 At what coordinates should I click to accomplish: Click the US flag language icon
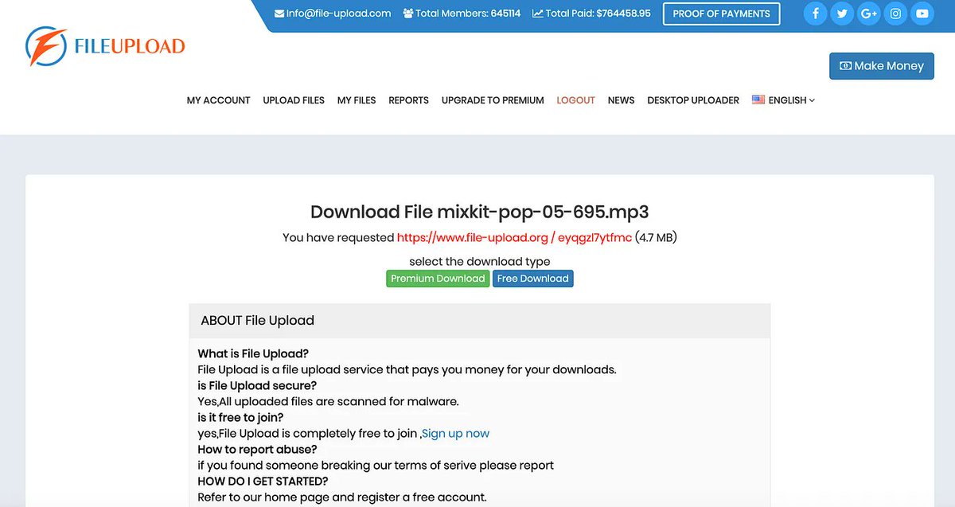(758, 100)
